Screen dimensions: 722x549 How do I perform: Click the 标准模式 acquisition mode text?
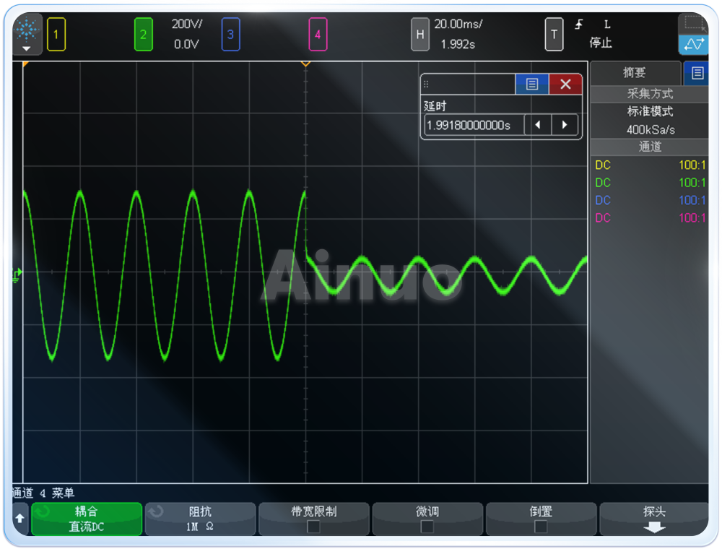650,111
